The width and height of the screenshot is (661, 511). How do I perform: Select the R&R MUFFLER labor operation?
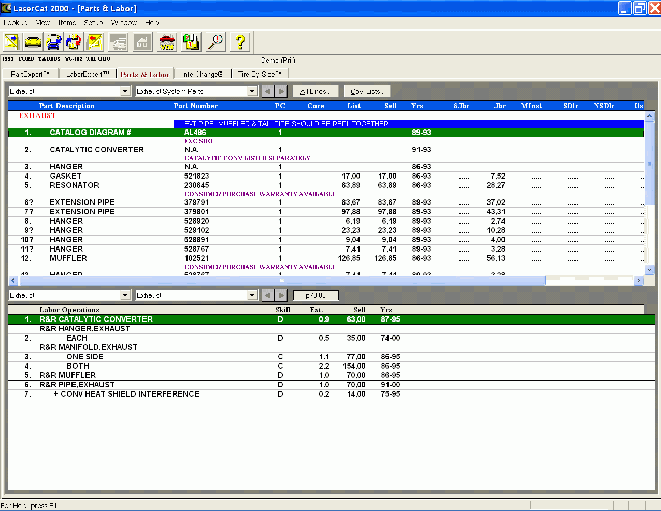click(332, 375)
